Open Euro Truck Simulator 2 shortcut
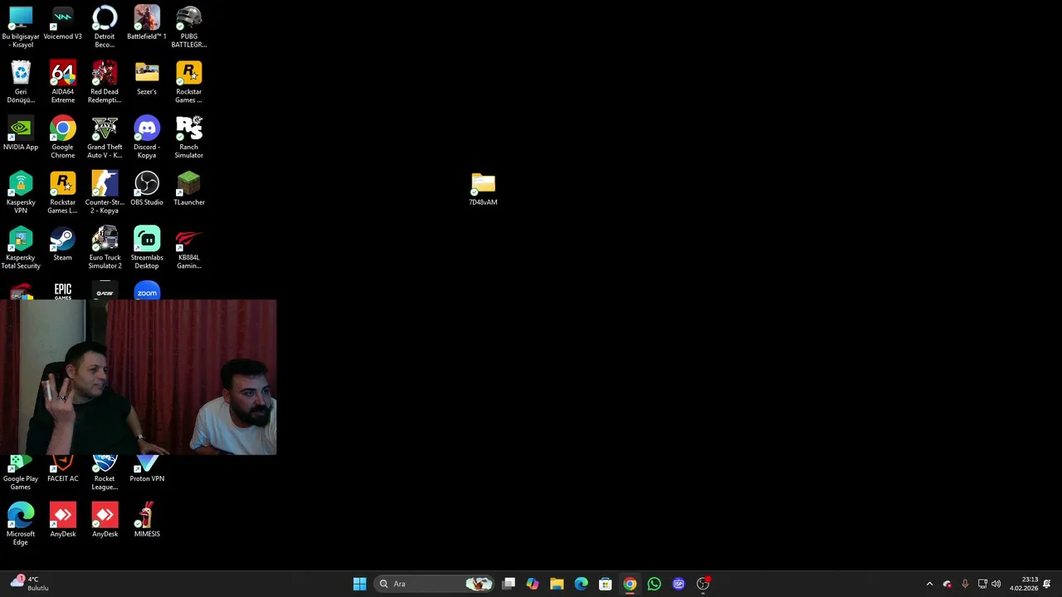Viewport: 1062px width, 597px height. click(x=105, y=248)
